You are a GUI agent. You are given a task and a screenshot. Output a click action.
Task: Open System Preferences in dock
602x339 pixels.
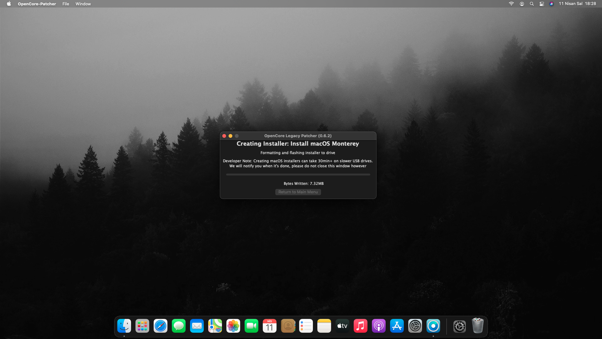tap(415, 326)
